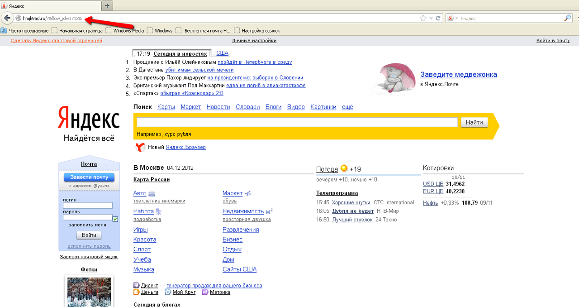The width and height of the screenshot is (579, 307).
Task: Select the Яндекс browser tab
Action: click(51, 6)
